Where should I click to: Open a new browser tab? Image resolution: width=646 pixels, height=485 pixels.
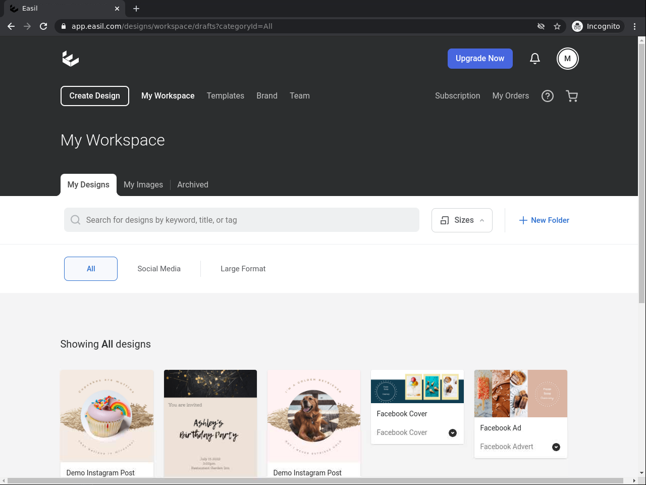click(x=136, y=9)
